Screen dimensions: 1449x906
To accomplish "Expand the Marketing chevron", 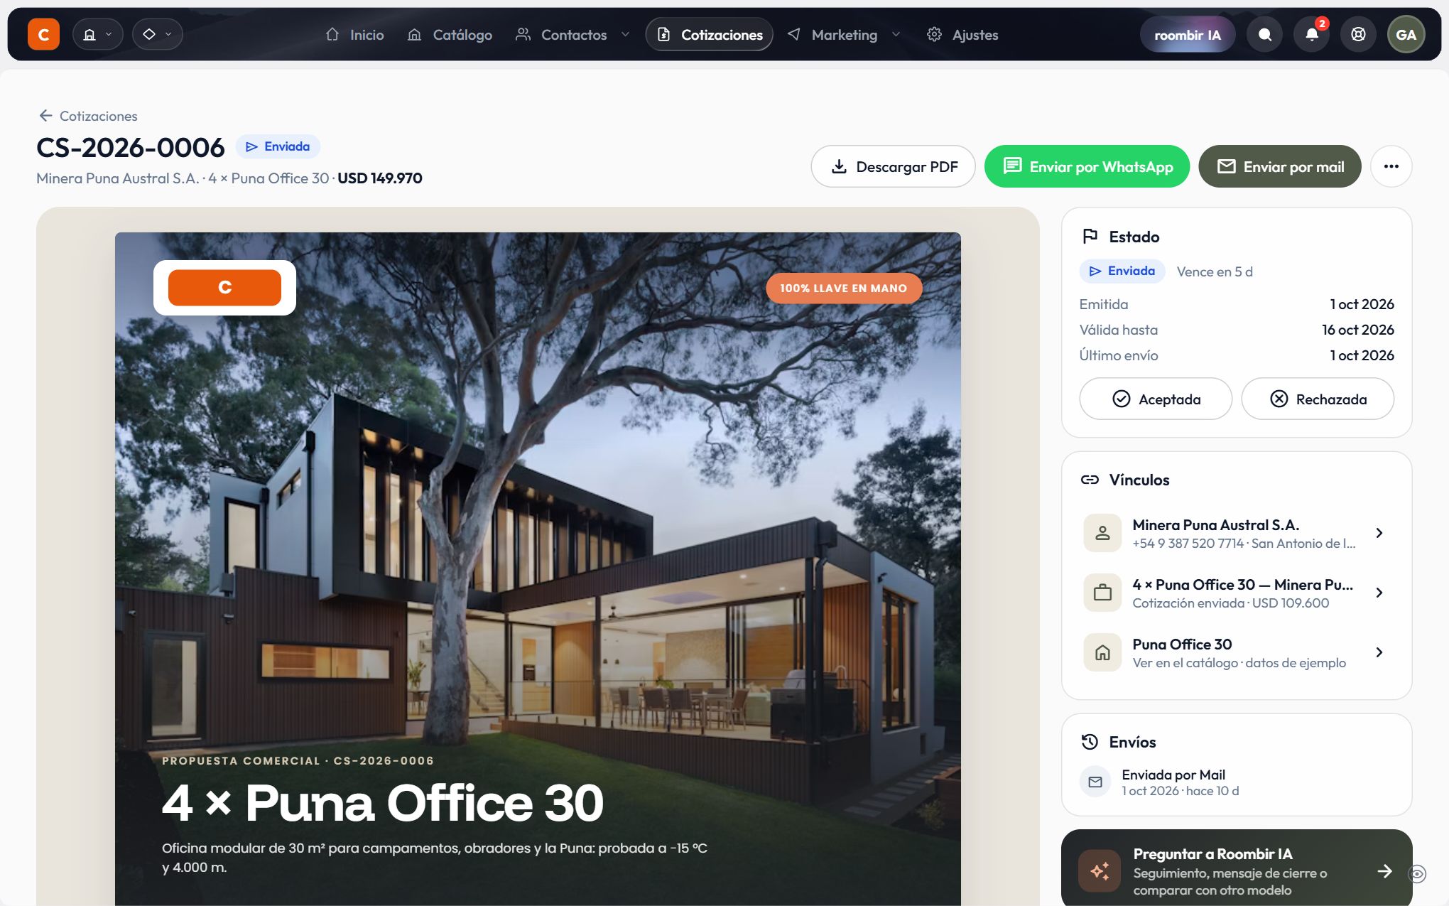I will (896, 34).
